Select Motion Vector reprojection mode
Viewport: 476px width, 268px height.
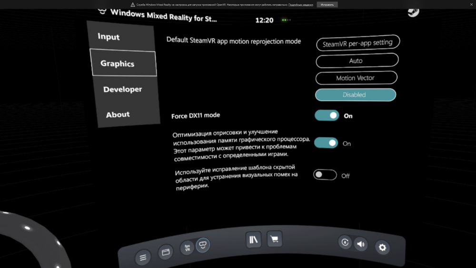[357, 78]
